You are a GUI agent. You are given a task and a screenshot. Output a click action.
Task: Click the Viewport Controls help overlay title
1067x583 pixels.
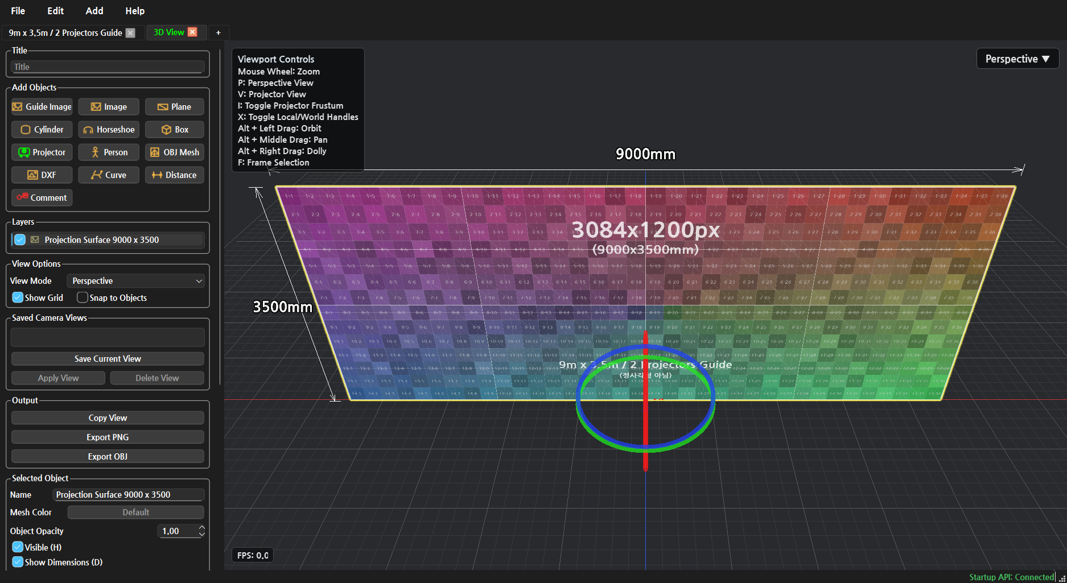[276, 59]
